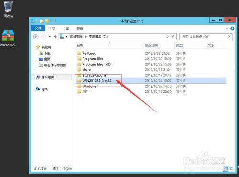Open recent locations dropdown arrow

coord(50,37)
